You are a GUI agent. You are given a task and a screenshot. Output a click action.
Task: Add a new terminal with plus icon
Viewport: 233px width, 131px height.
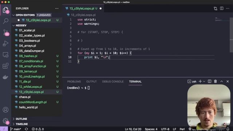pyautogui.click(x=200, y=82)
